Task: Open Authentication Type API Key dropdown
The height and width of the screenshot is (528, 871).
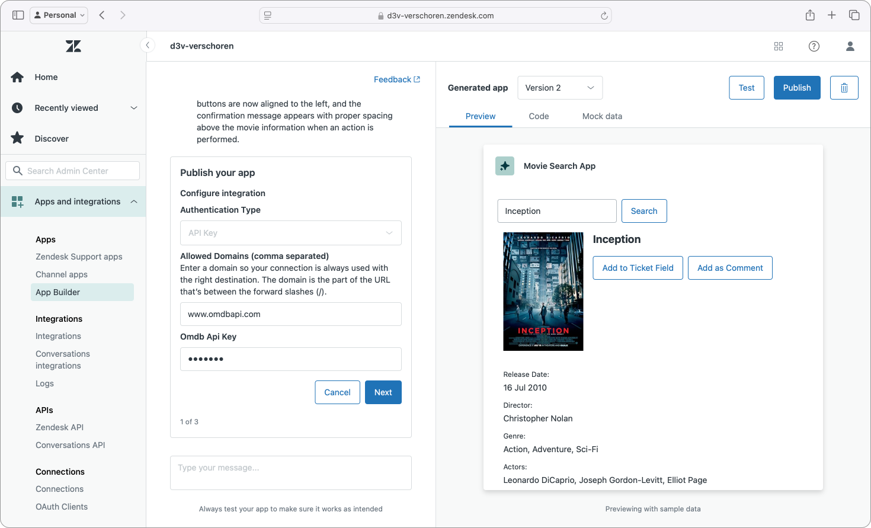Action: click(291, 233)
